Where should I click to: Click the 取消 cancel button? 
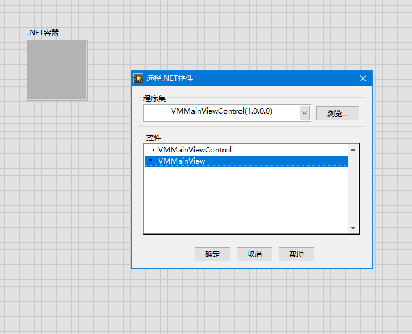(254, 254)
